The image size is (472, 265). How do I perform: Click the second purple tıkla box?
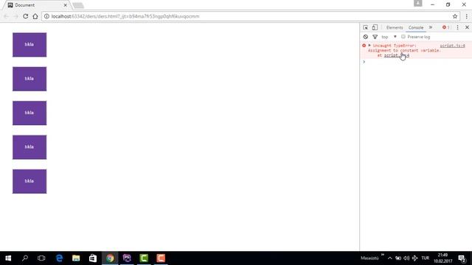[29, 79]
